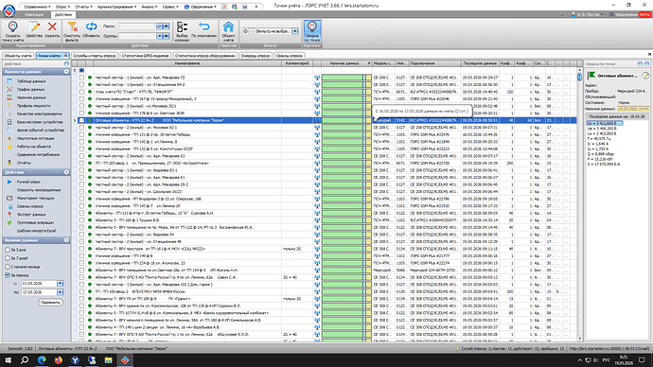This screenshot has height=367, width=653.
Task: Click Шаблон импорта Excel link
Action: (x=36, y=231)
